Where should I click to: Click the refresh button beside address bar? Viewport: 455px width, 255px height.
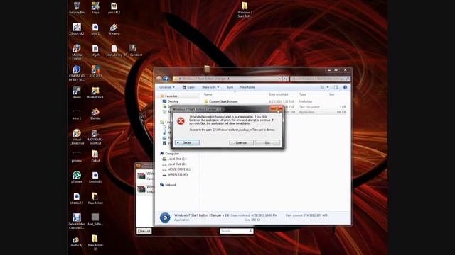[x=286, y=79]
